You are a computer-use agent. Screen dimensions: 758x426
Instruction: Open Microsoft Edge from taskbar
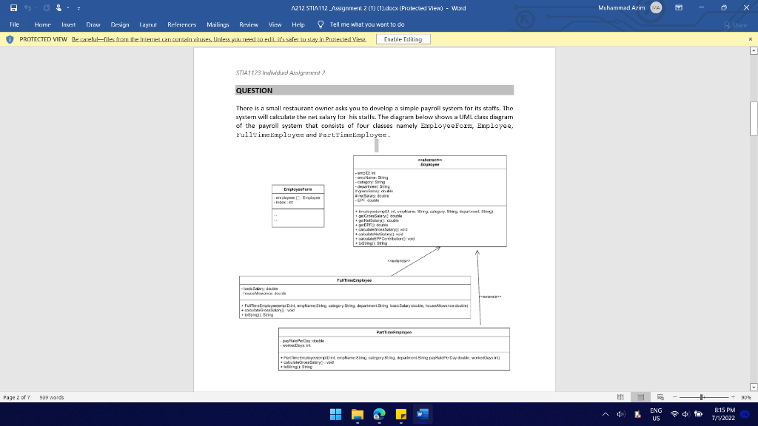[379, 414]
